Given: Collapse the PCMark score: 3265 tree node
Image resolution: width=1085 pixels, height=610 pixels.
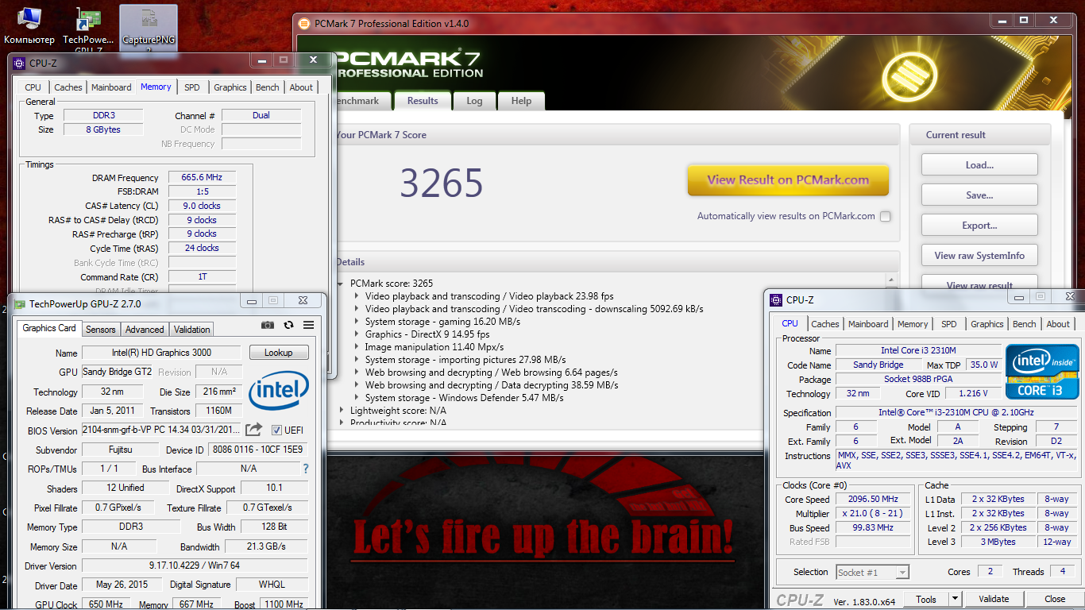Looking at the screenshot, I should point(341,284).
